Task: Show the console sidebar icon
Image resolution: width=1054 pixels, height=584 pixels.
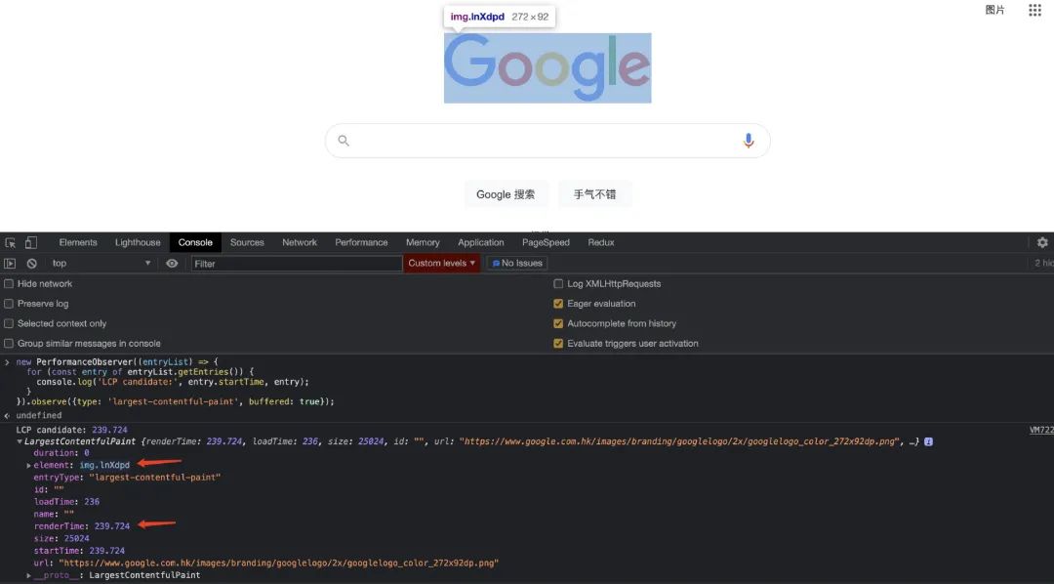Action: pyautogui.click(x=10, y=263)
